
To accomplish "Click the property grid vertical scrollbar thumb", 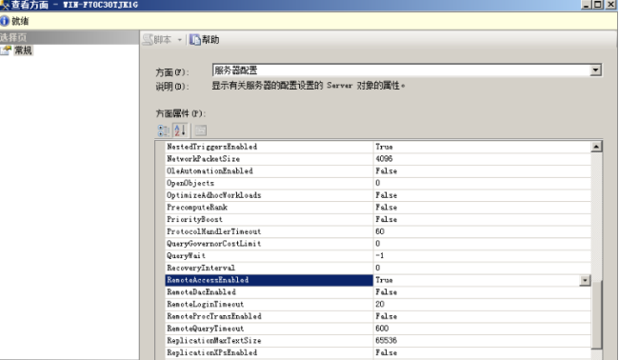I will click(596, 314).
